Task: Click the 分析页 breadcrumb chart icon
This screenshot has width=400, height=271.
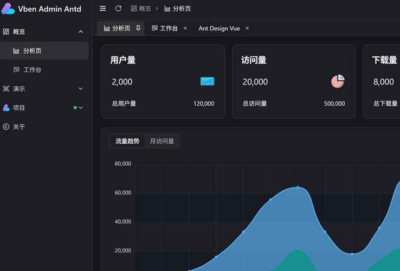Action: (167, 9)
